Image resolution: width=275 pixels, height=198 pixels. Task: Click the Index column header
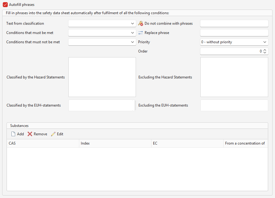[x=115, y=143]
